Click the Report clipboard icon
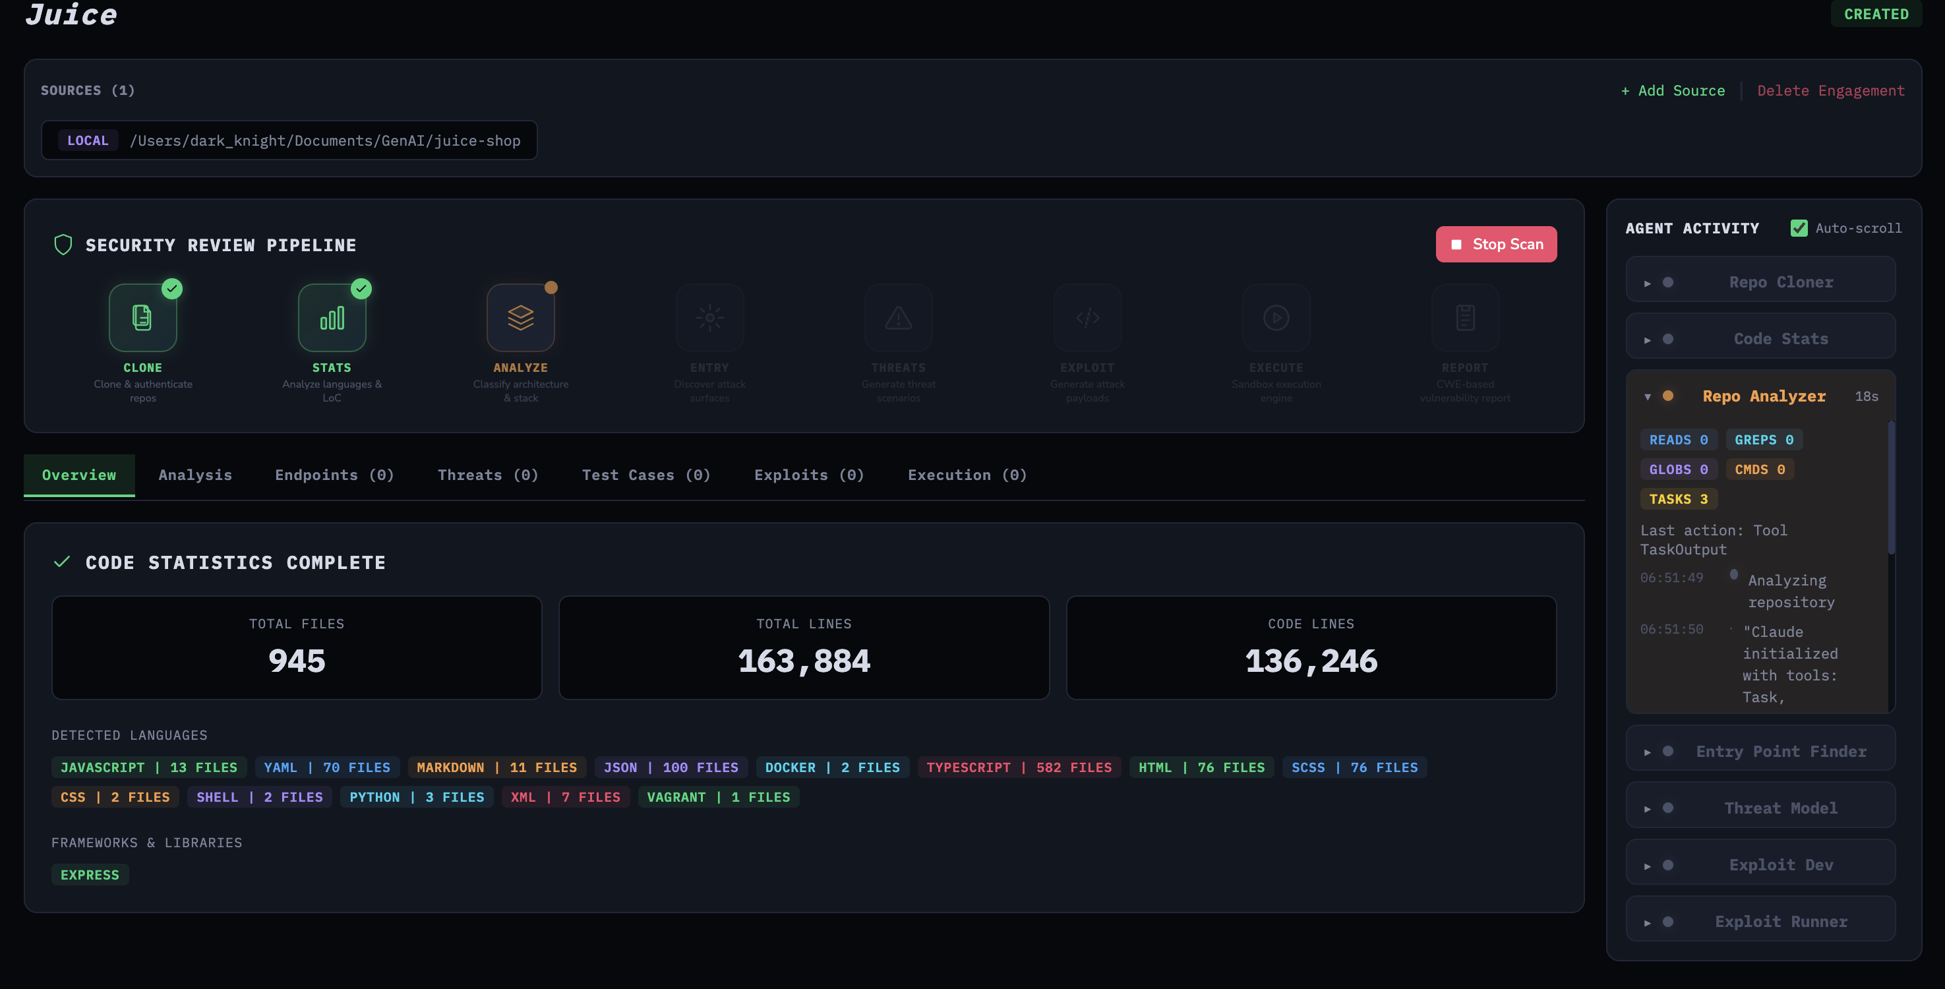Viewport: 1945px width, 989px height. click(x=1465, y=318)
